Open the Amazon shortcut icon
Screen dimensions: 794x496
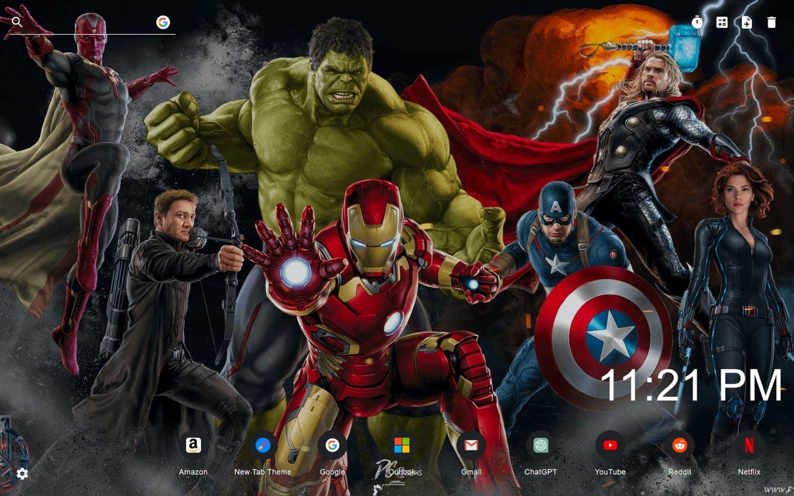[194, 445]
